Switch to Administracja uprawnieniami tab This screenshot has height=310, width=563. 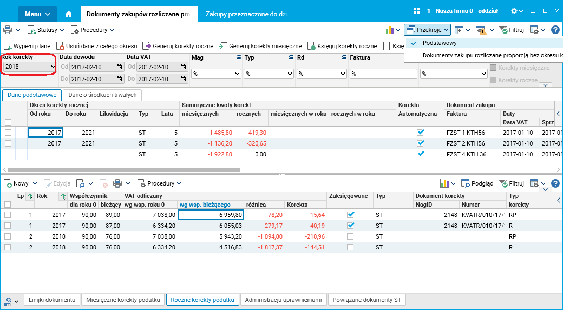pos(283,300)
